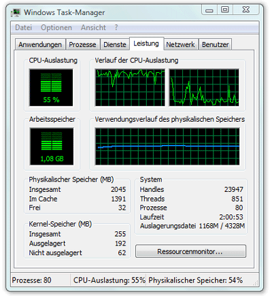The image size is (272, 296).
Task: Switch to the Anwendungen tab
Action: [x=40, y=44]
